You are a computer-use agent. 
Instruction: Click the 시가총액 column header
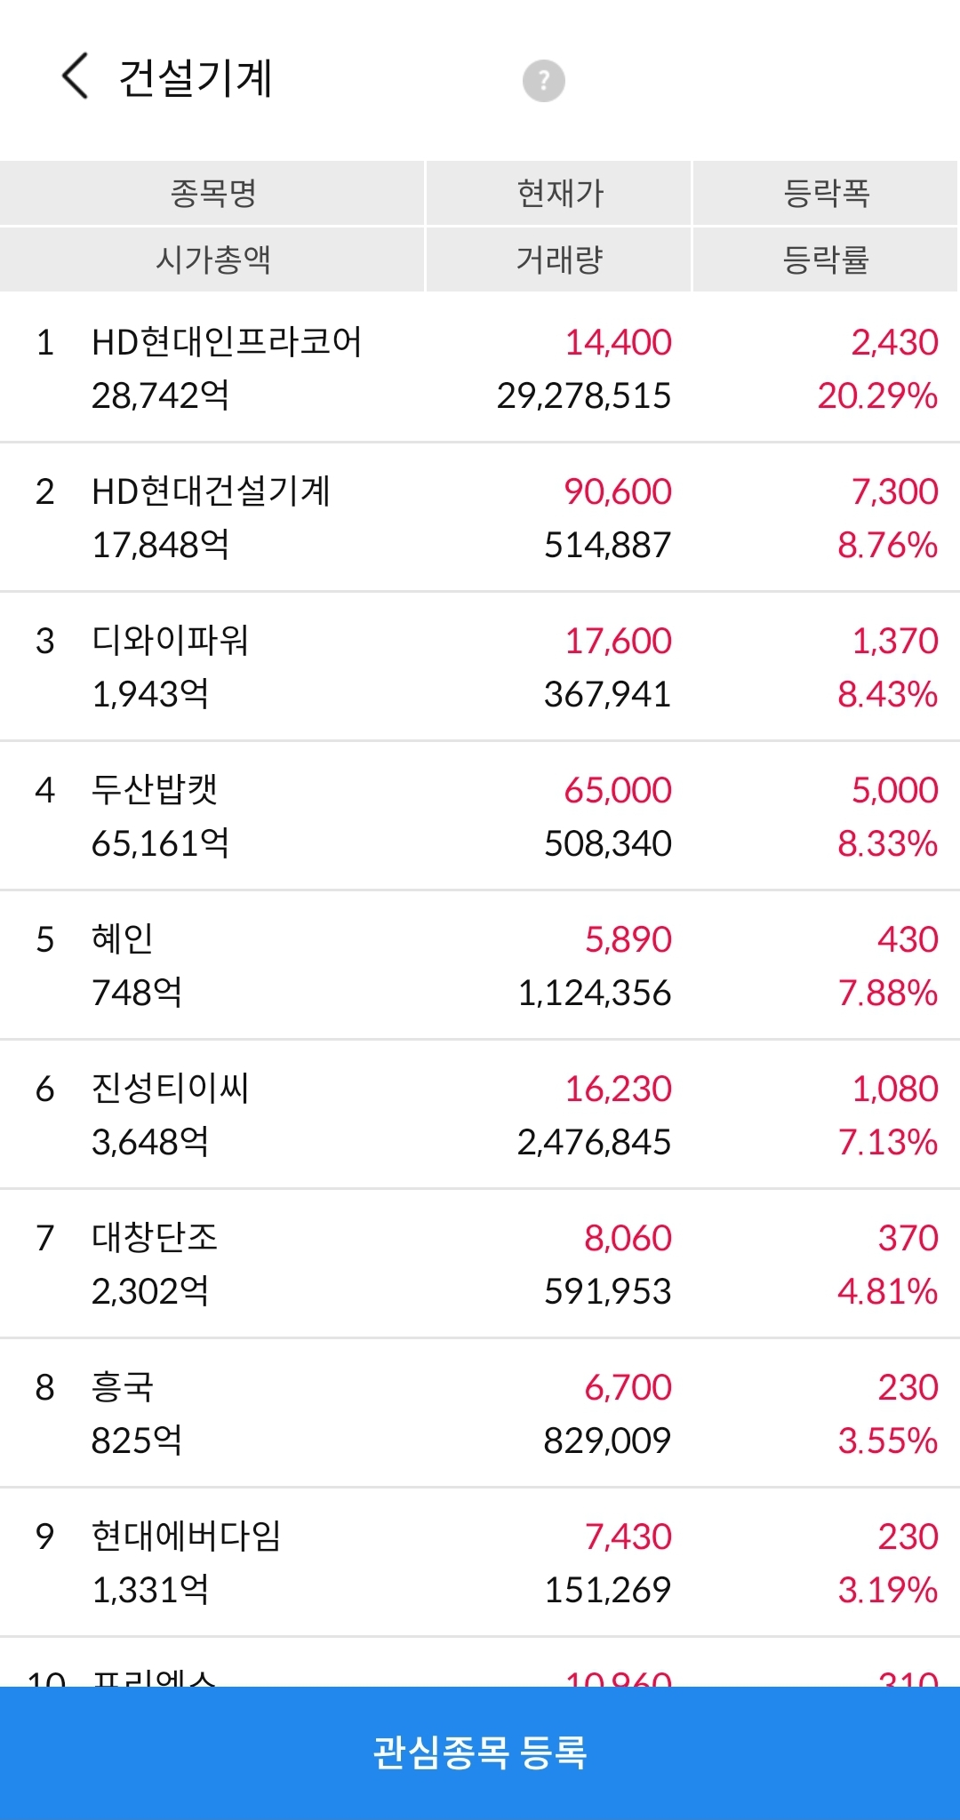click(x=212, y=259)
